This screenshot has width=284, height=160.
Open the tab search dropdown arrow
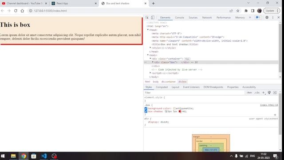pos(248,3)
